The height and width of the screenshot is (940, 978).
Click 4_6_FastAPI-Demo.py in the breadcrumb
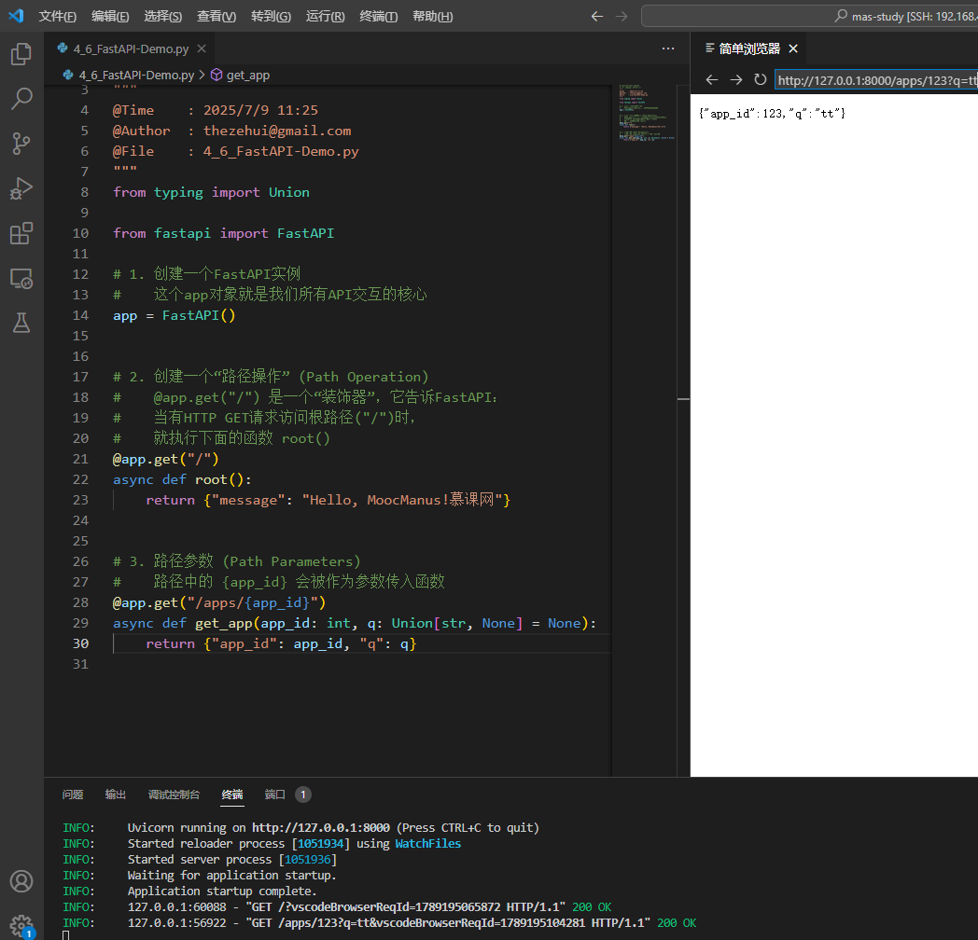(136, 75)
